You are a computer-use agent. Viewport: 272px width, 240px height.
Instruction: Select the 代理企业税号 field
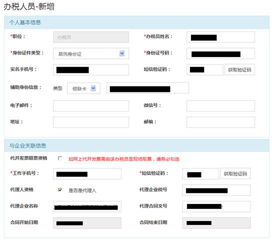[216, 190]
